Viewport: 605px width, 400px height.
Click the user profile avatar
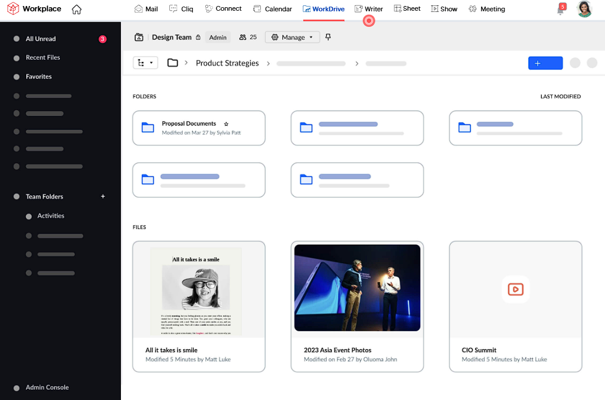[584, 9]
